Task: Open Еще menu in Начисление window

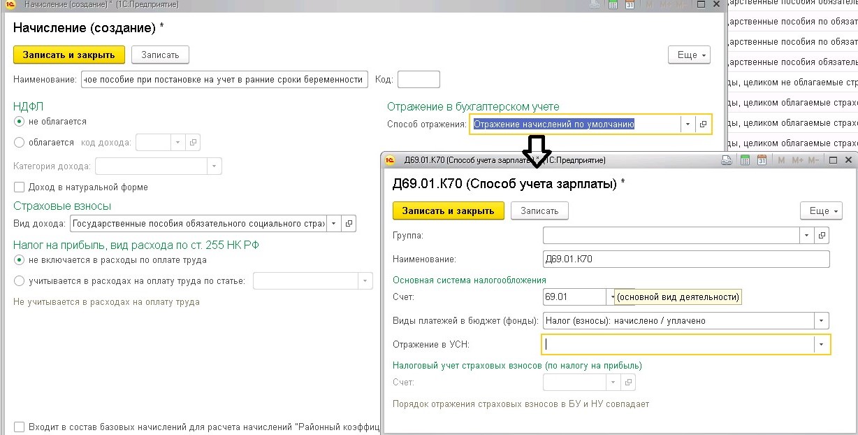Action: [x=689, y=55]
